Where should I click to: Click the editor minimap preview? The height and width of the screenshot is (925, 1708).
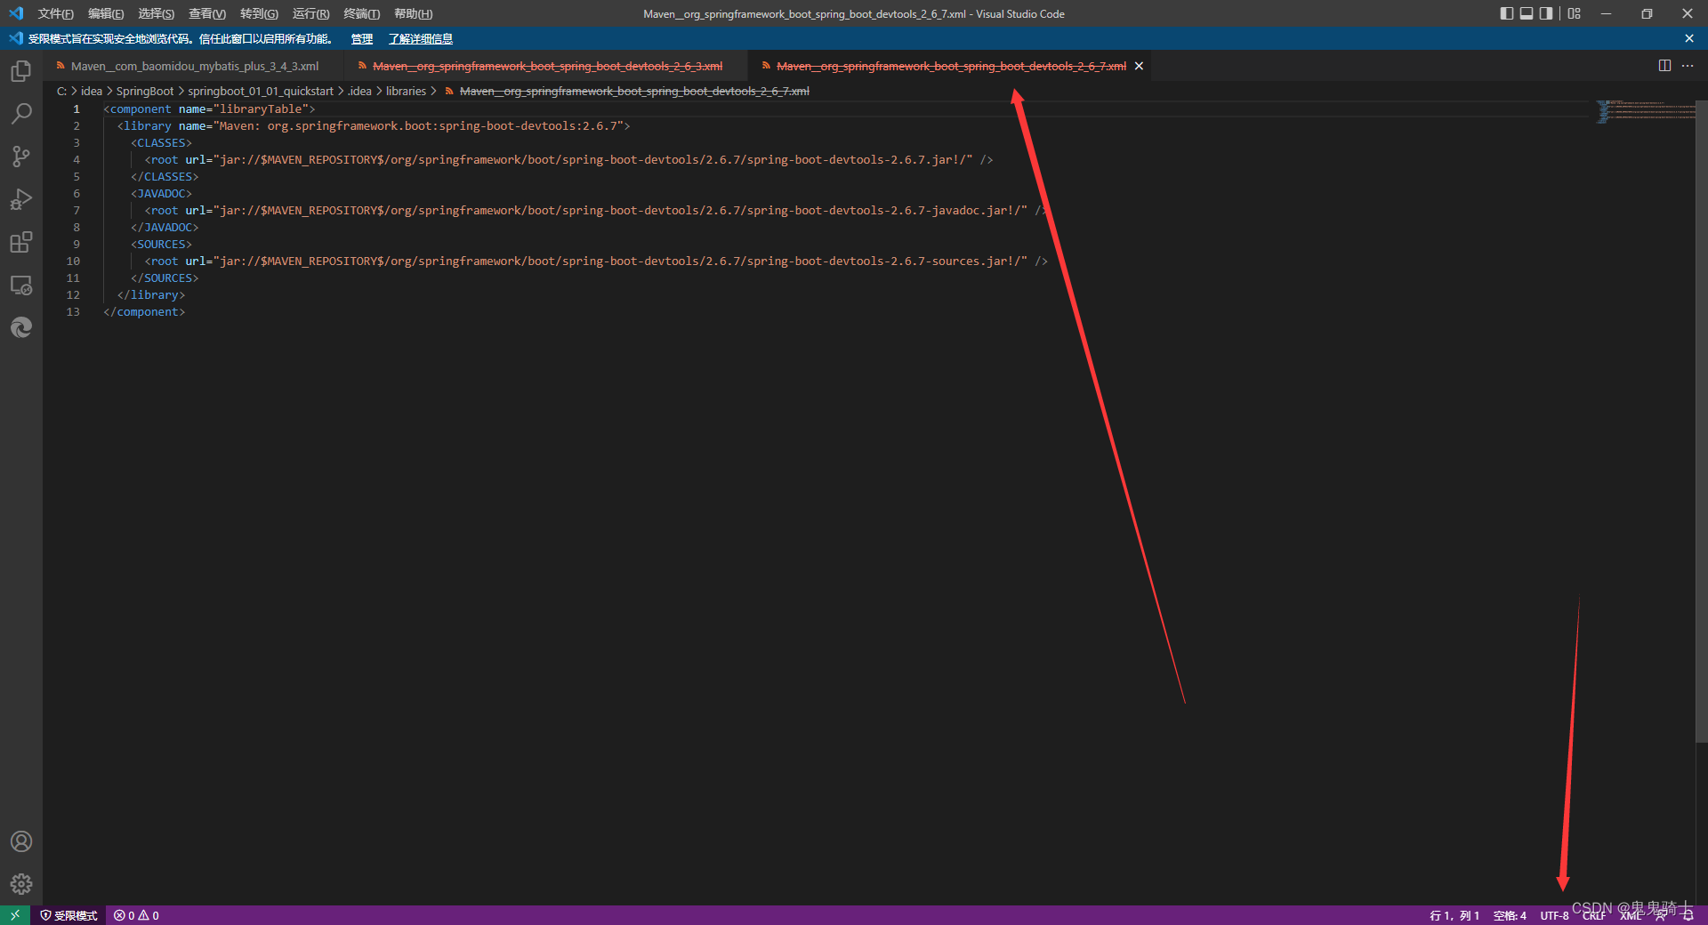click(1646, 112)
